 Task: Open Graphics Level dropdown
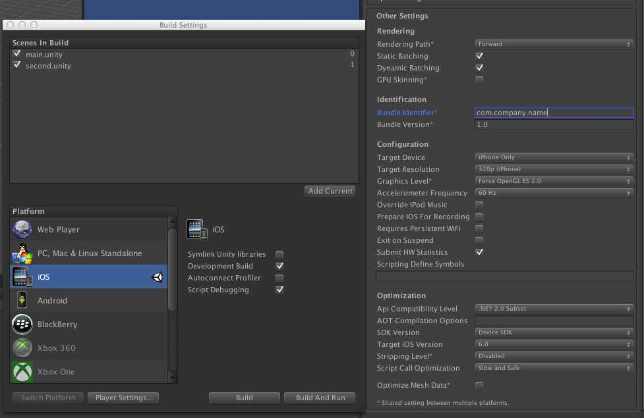pos(554,181)
